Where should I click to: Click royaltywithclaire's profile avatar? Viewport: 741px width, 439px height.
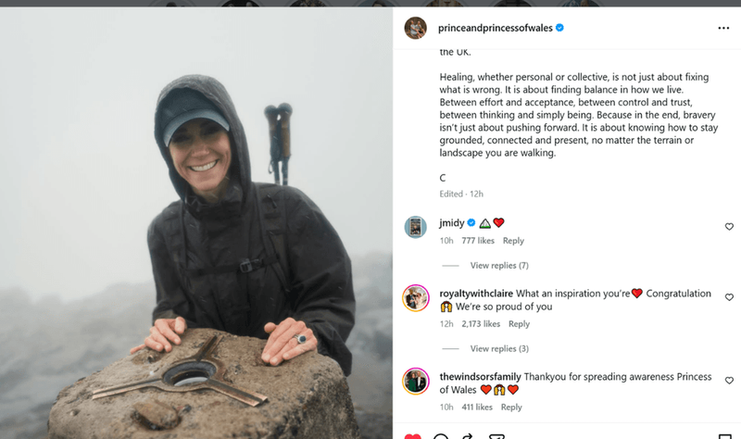coord(415,298)
